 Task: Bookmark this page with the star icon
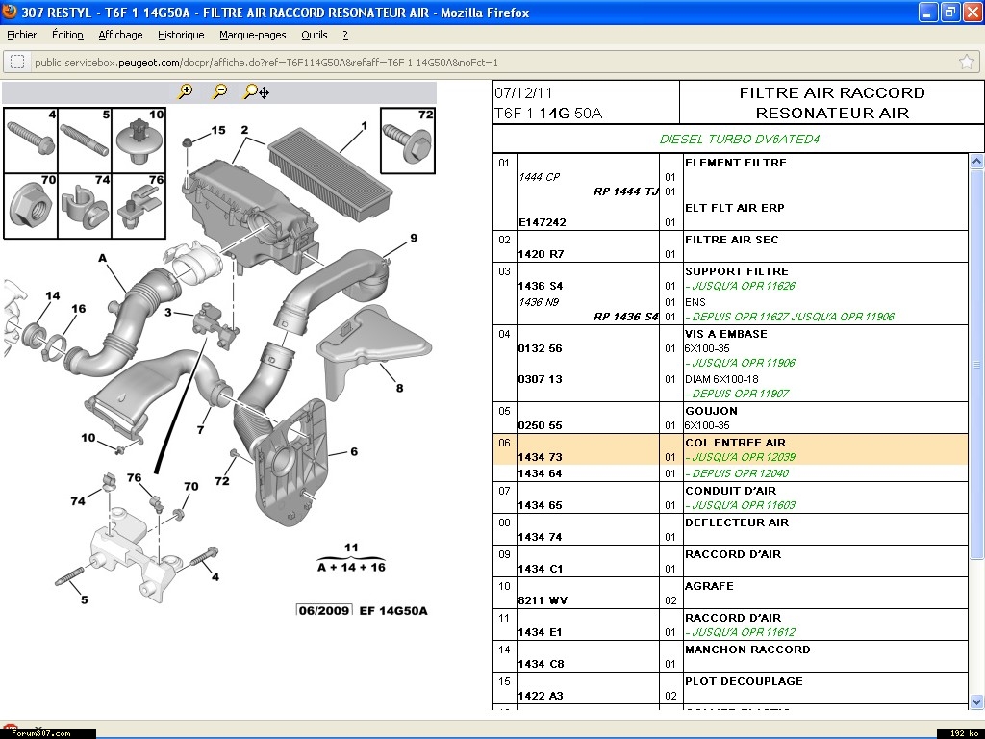pos(966,62)
